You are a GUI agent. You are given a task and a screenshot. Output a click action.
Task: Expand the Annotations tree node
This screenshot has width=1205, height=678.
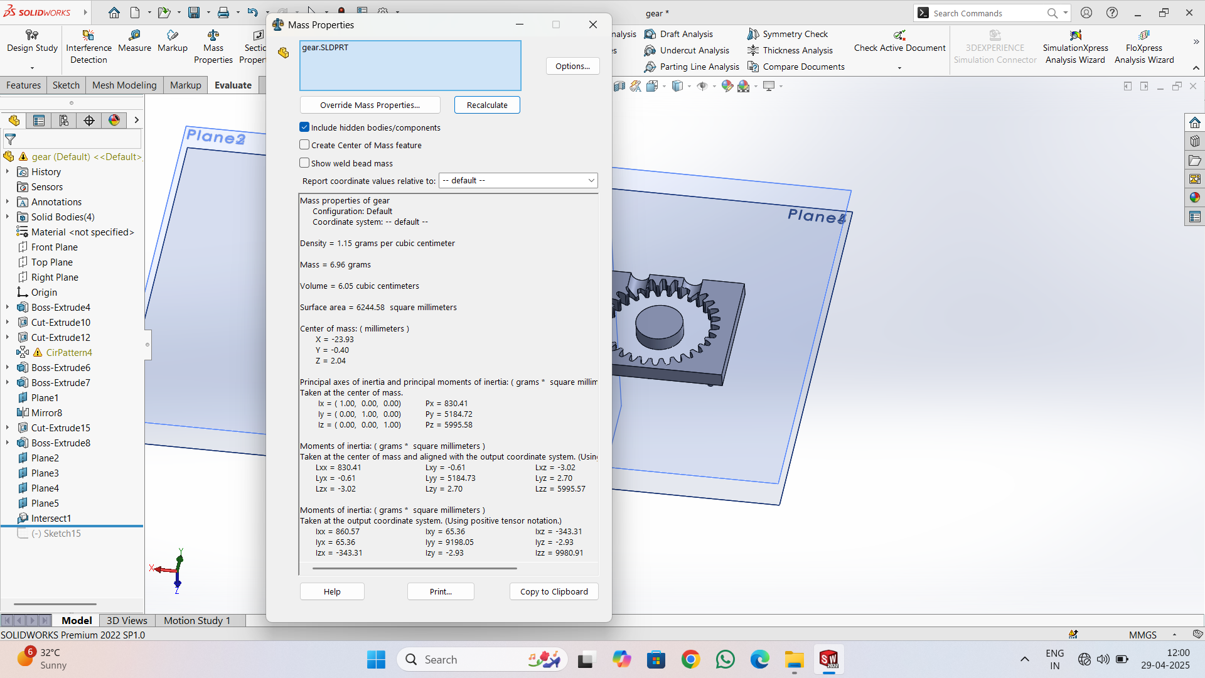tap(8, 202)
